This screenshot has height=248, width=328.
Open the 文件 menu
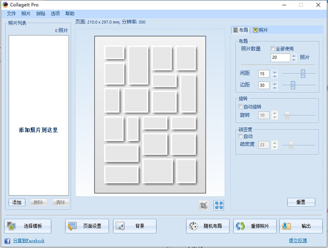[x=11, y=14]
